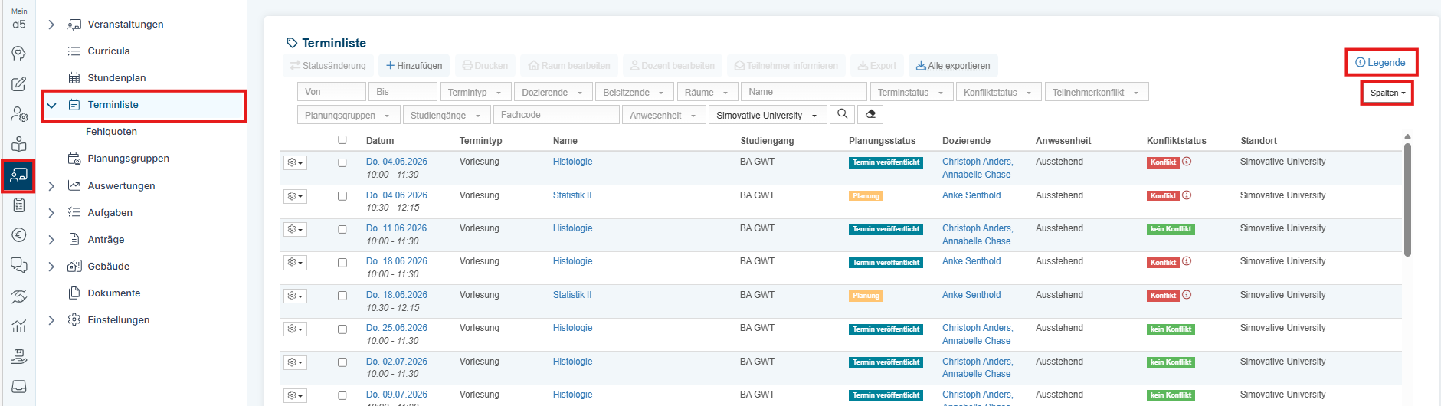Click conflict info icon for 18.06.2026 Statistik II row
1441x406 pixels.
pyautogui.click(x=1187, y=295)
